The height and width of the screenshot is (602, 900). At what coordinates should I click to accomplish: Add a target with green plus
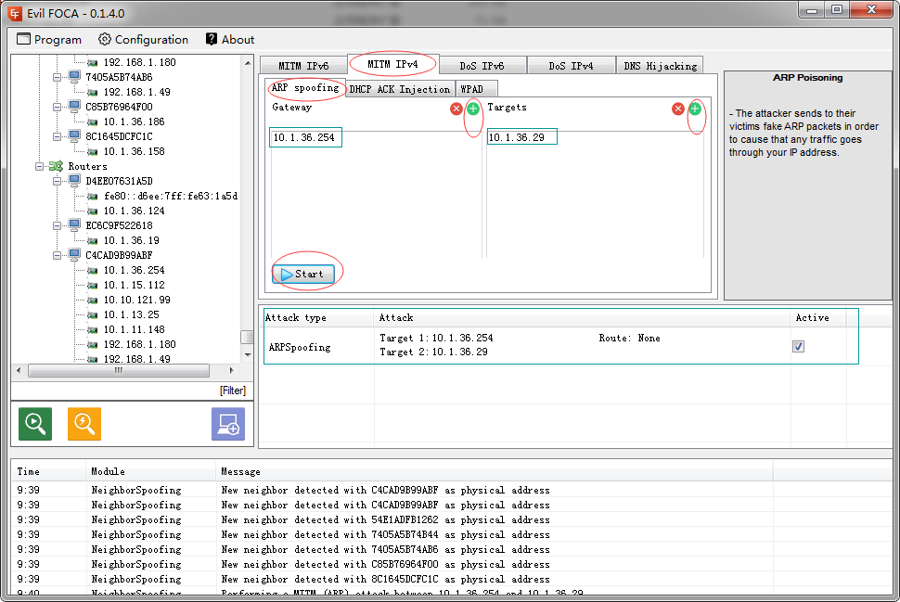[x=694, y=109]
